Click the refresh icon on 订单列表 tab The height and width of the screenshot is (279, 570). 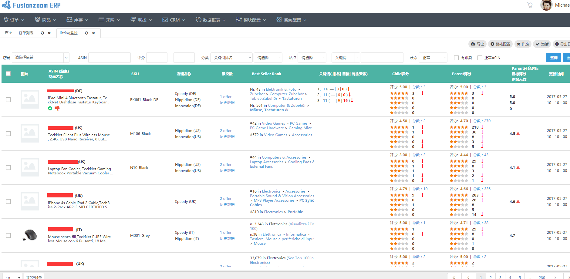tap(42, 33)
